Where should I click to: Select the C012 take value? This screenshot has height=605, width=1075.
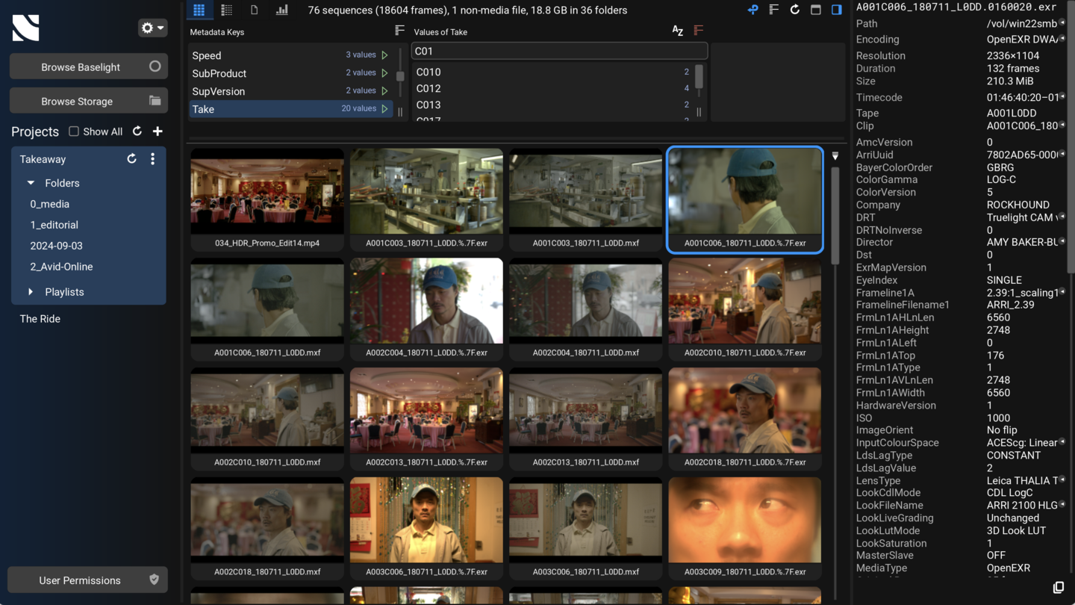[429, 88]
